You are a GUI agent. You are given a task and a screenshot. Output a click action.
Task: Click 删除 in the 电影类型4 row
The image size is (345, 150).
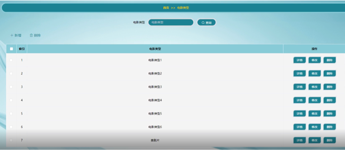pos(329,100)
